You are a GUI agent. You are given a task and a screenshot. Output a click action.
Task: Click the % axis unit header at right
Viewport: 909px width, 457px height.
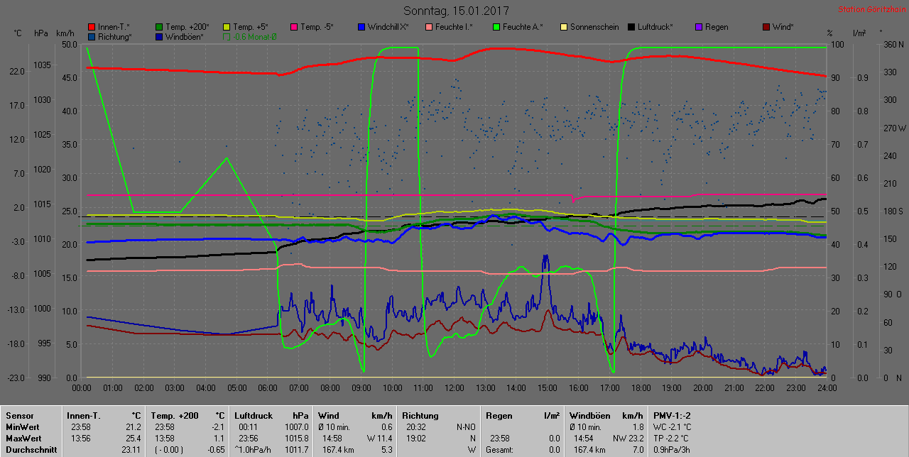(829, 33)
